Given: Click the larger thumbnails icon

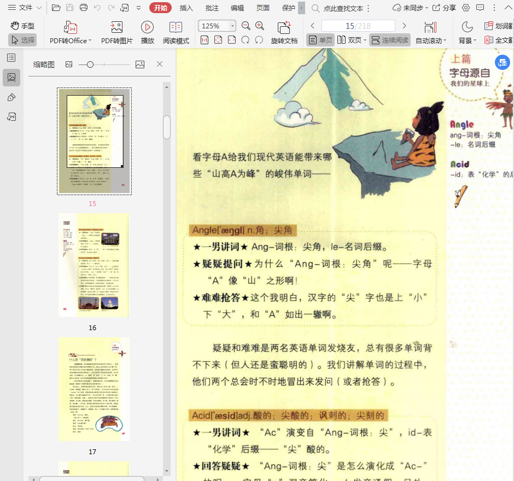Looking at the screenshot, I should coord(140,64).
